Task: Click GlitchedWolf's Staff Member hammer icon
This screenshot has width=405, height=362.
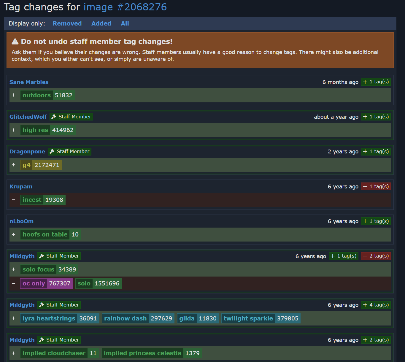Action: [x=54, y=117]
